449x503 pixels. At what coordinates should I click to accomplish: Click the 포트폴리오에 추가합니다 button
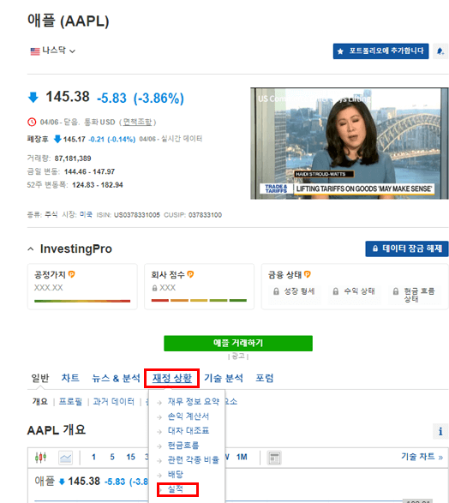coord(380,51)
